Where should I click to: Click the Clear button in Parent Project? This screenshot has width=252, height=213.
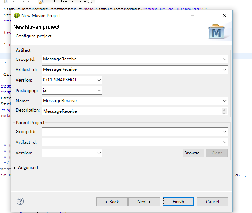click(x=217, y=153)
